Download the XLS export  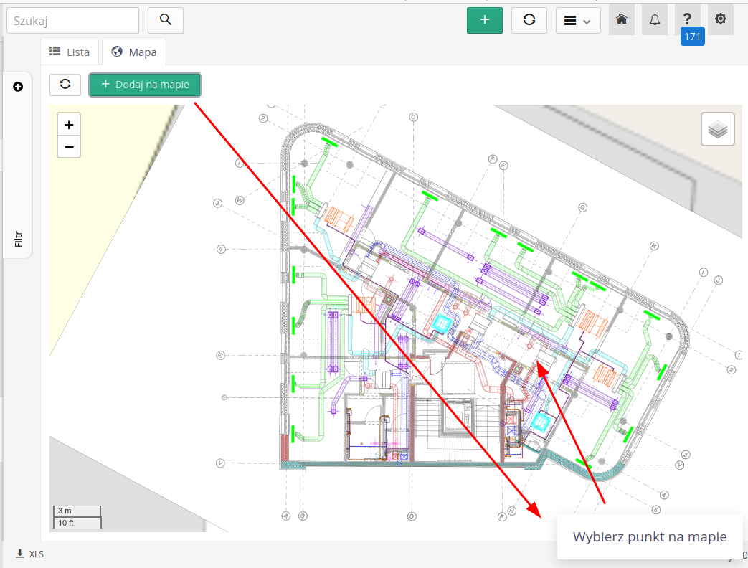coord(30,554)
